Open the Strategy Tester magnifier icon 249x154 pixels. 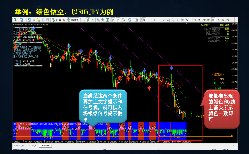click(x=47, y=20)
